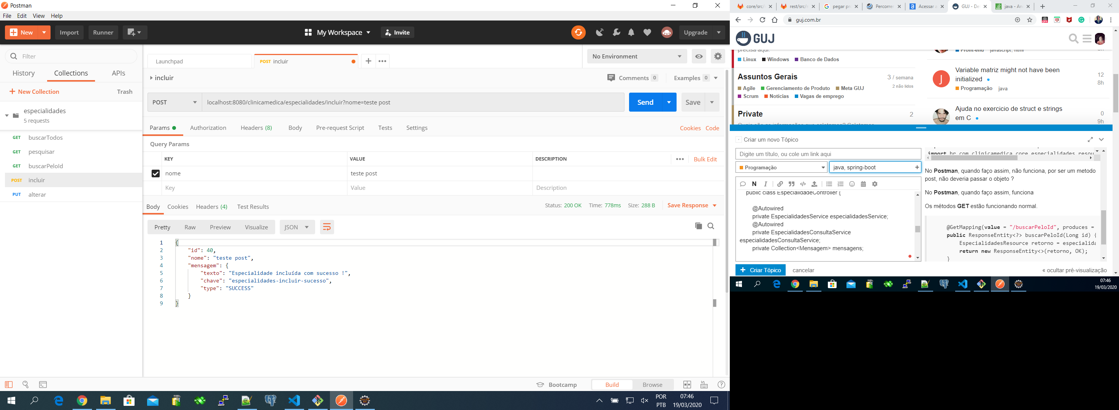Copy the response body to clipboard

(x=699, y=226)
